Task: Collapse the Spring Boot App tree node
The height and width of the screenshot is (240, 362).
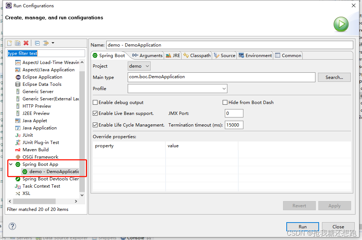Action: click(11, 164)
